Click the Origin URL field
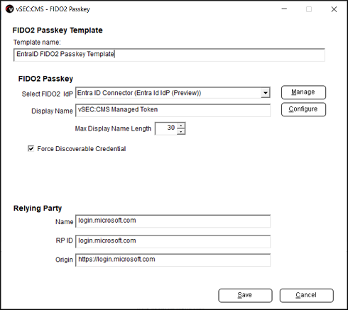Viewport: 348px width, 310px height. click(x=173, y=260)
